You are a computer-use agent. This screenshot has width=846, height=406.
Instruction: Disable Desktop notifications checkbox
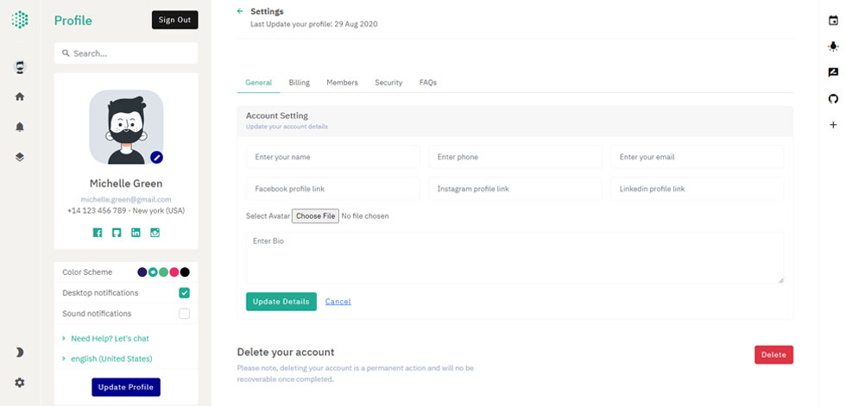click(x=185, y=293)
